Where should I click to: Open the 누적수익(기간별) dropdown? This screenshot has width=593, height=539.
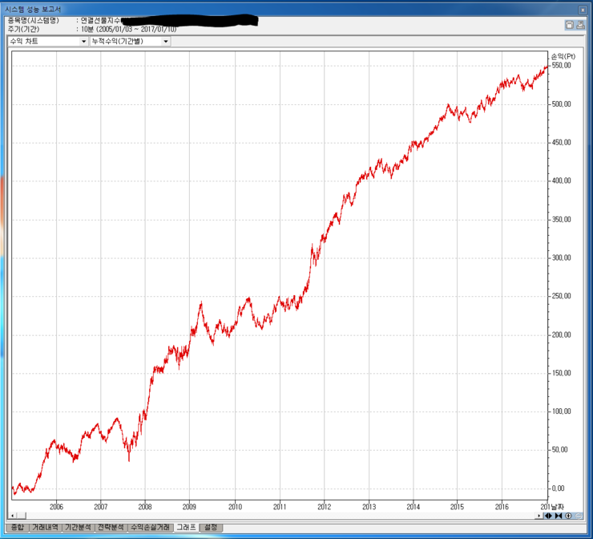(130, 41)
